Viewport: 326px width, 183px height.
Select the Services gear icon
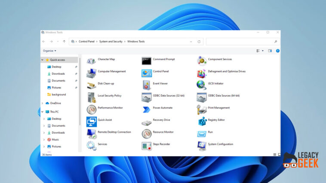(x=91, y=146)
